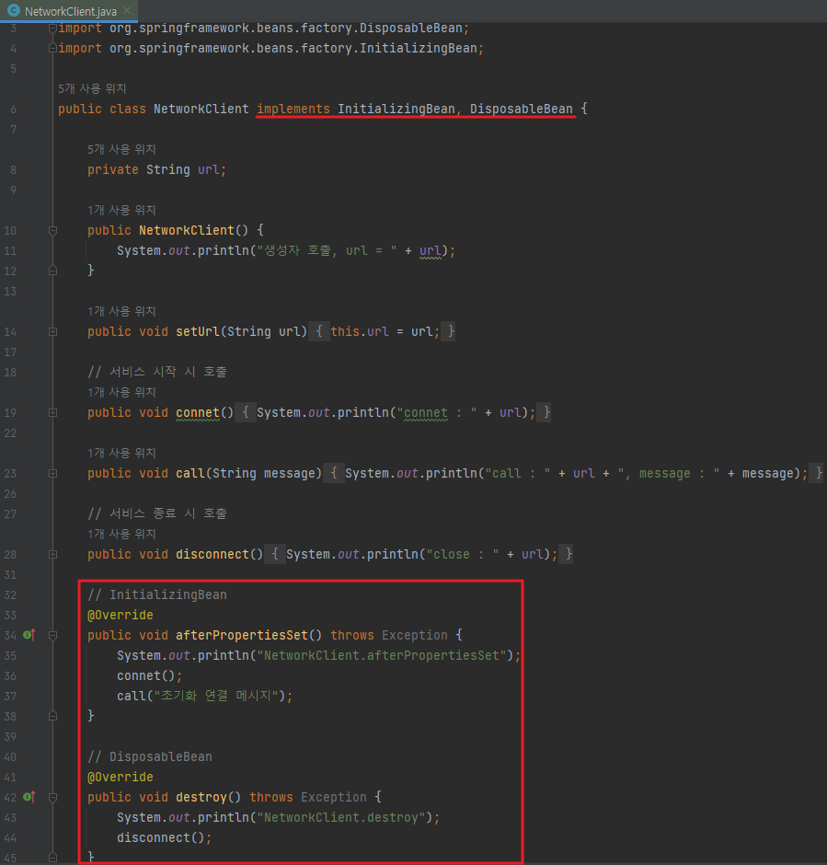Open the '5개 사용 위치' hint above private String url
Screen dimensions: 827x865
tap(121, 149)
